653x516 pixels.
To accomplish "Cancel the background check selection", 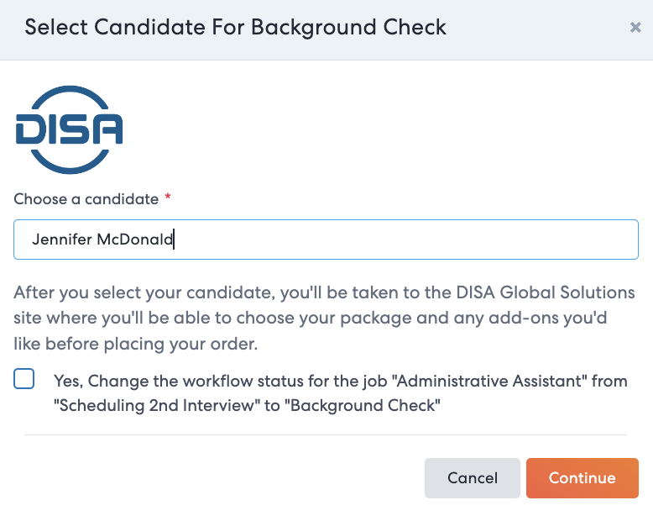I will point(473,477).
